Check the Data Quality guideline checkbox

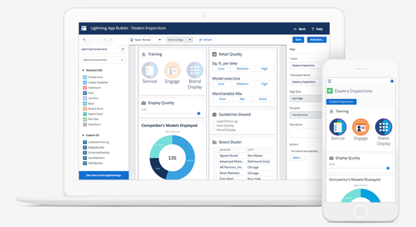(214, 126)
